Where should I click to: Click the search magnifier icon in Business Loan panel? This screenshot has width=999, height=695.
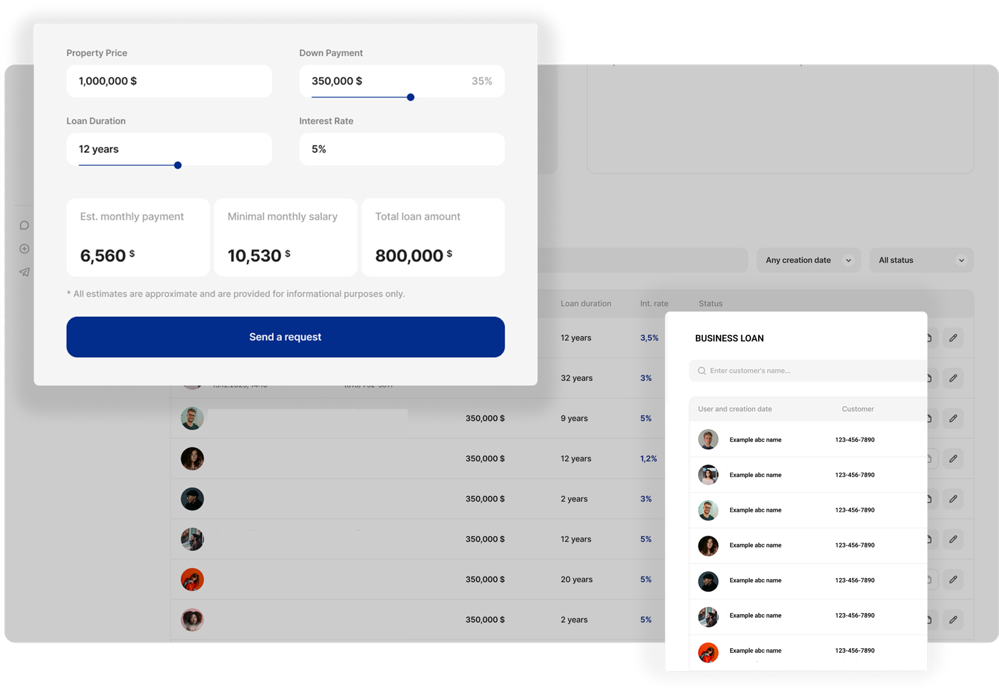701,371
